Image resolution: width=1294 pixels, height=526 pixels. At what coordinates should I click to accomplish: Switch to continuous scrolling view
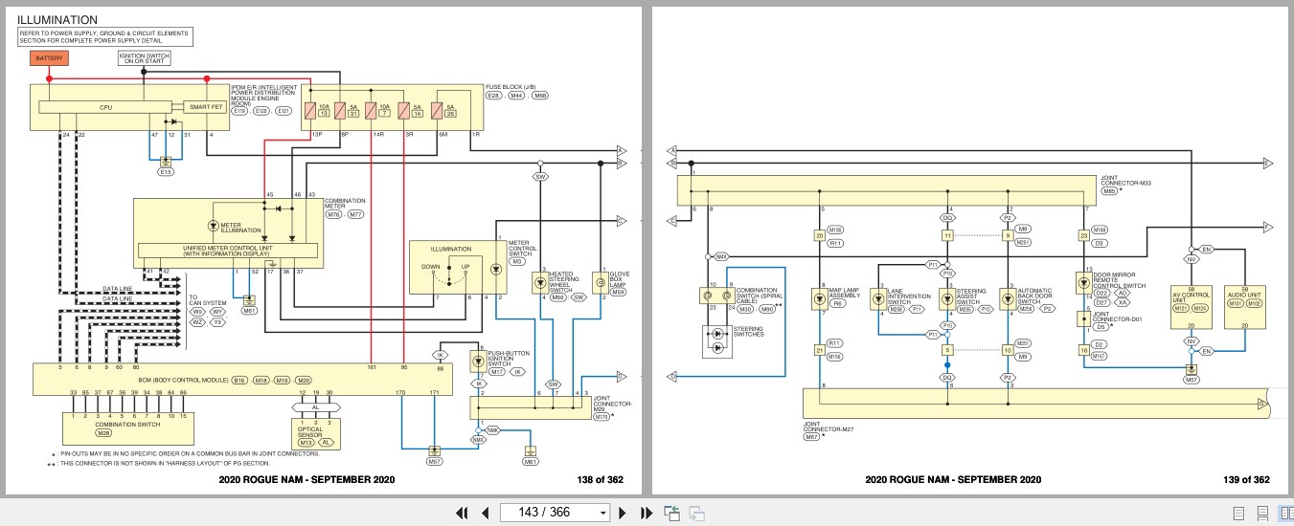[1262, 514]
